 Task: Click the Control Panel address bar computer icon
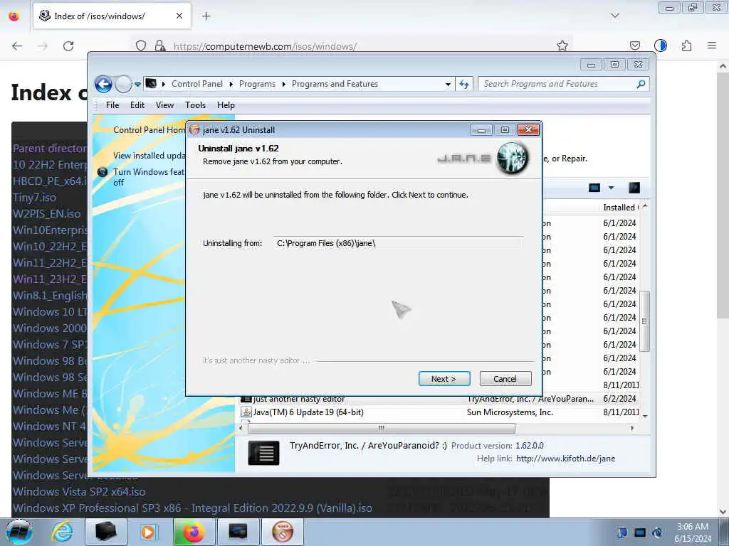(x=151, y=84)
